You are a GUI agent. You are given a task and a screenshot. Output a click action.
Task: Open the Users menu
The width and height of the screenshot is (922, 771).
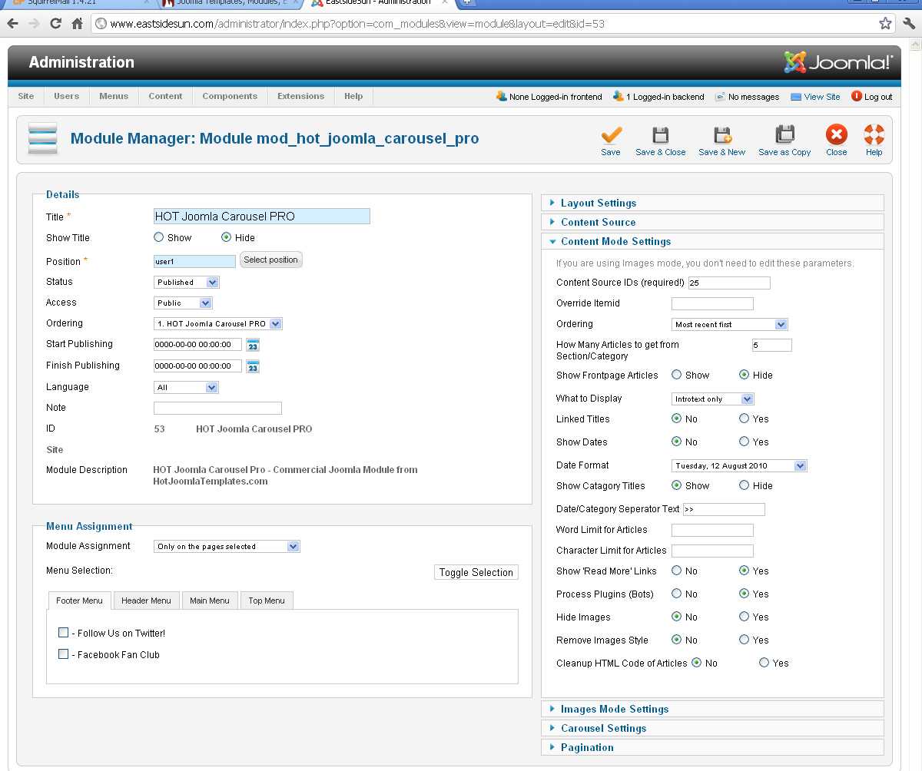point(67,96)
